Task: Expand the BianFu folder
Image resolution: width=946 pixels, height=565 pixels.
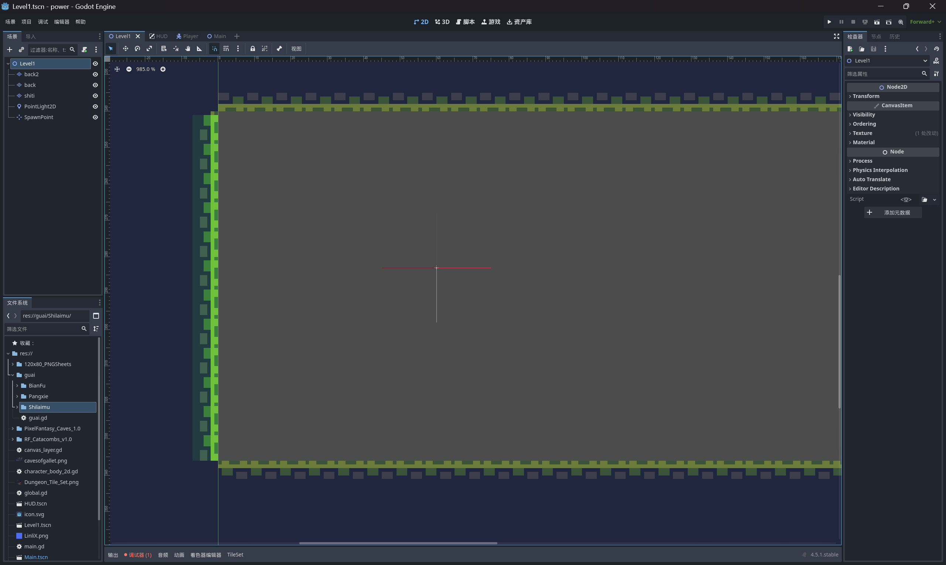Action: tap(17, 386)
